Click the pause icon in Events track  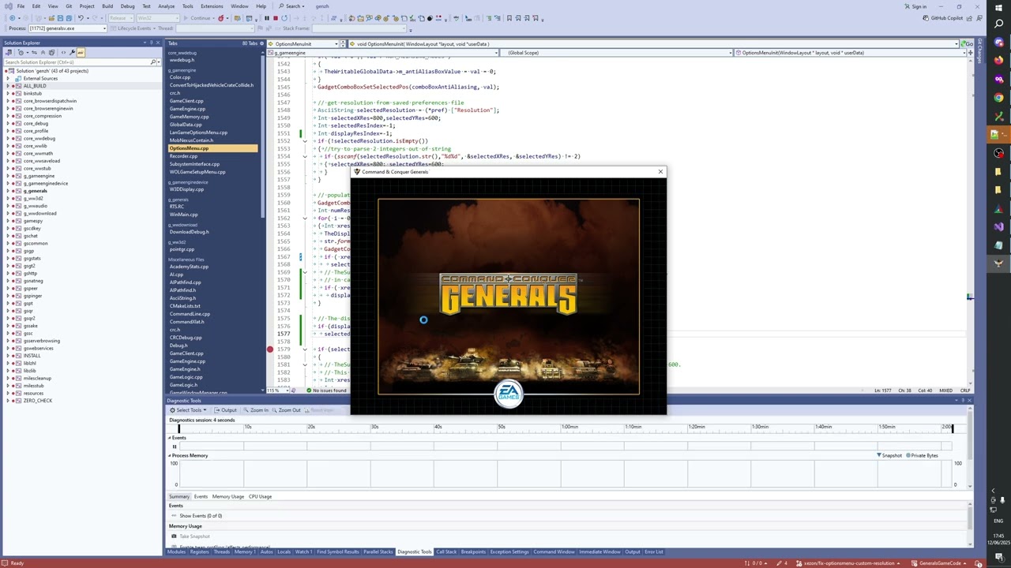coord(175,447)
